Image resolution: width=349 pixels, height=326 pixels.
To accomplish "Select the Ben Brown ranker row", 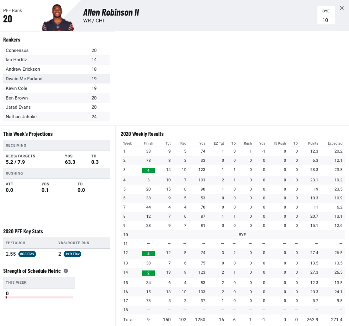I will point(56,98).
